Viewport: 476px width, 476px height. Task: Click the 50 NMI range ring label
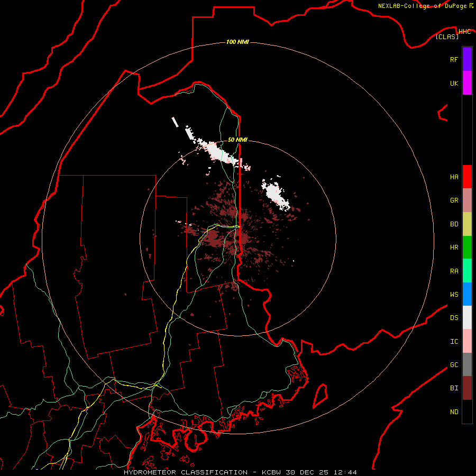tap(237, 140)
